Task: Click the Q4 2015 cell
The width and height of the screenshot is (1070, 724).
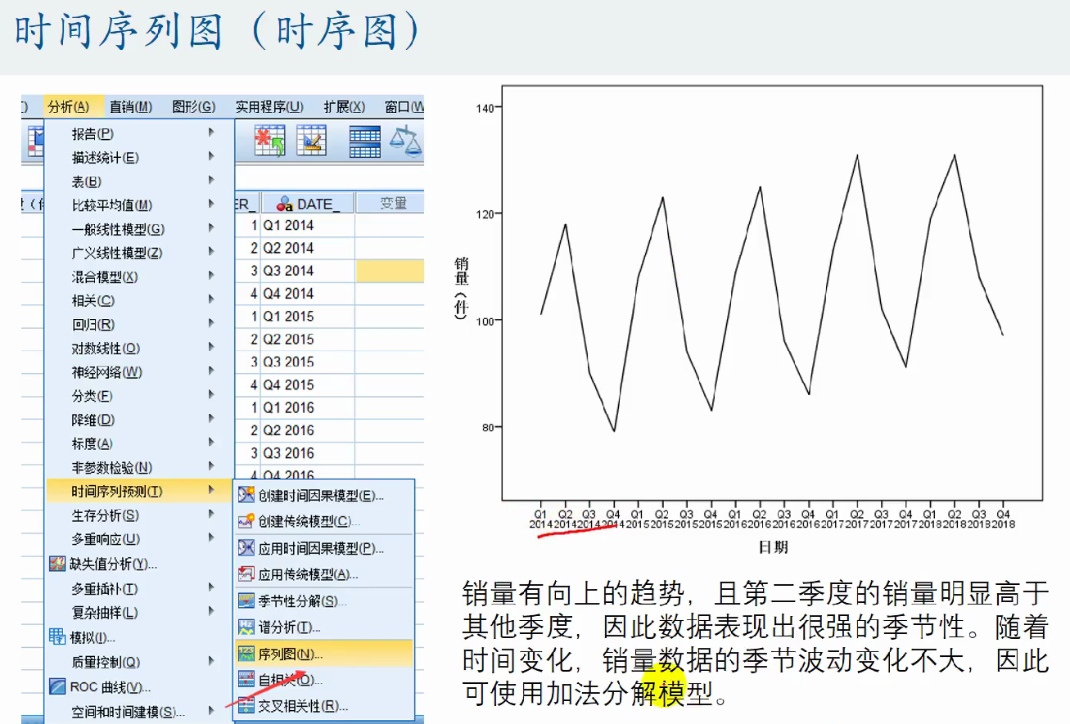Action: 308,384
